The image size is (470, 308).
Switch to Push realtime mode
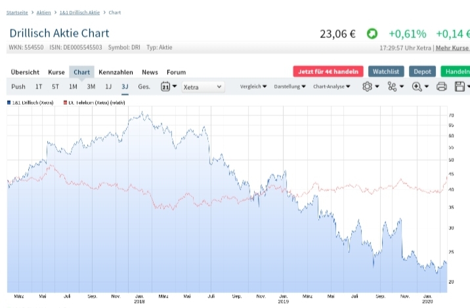click(18, 87)
